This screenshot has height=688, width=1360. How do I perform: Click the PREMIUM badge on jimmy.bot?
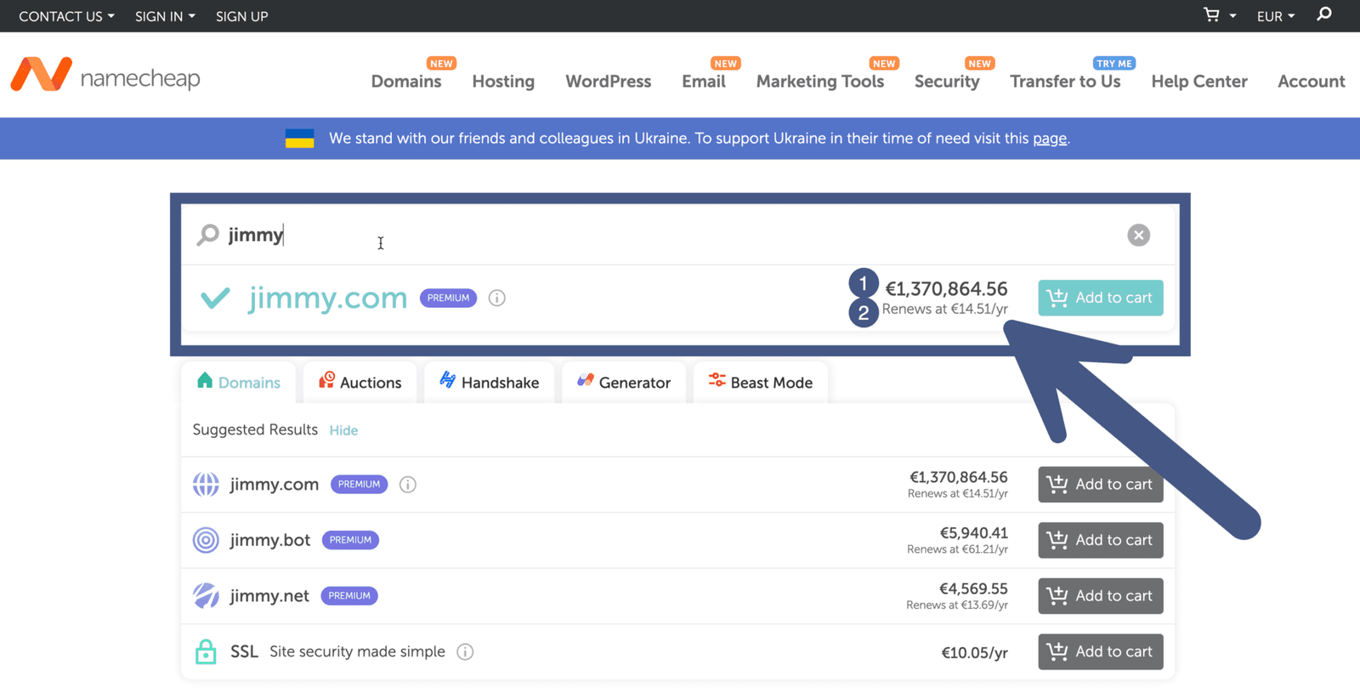click(350, 540)
